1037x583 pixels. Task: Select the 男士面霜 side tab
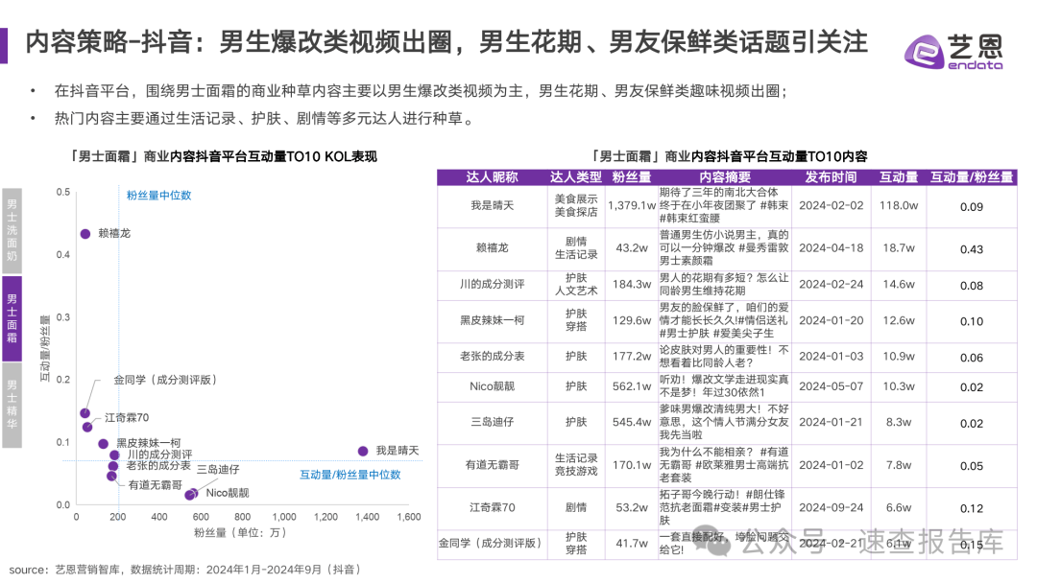tap(12, 318)
